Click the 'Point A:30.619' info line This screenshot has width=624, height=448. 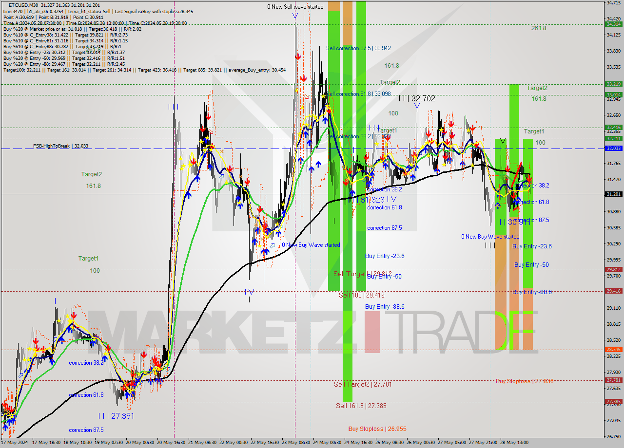(53, 17)
